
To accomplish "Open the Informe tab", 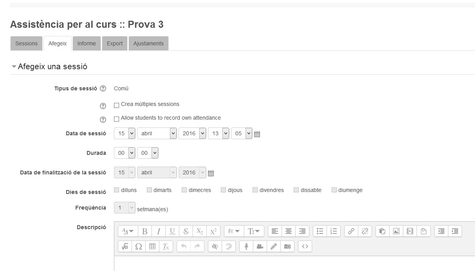I will 87,43.
